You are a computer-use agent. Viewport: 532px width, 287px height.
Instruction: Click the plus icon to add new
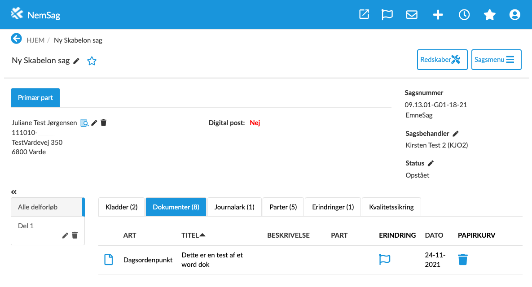point(438,15)
